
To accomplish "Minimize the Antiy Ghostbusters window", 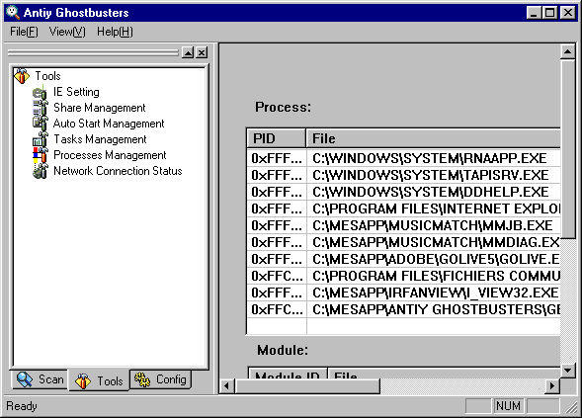I will tap(534, 13).
